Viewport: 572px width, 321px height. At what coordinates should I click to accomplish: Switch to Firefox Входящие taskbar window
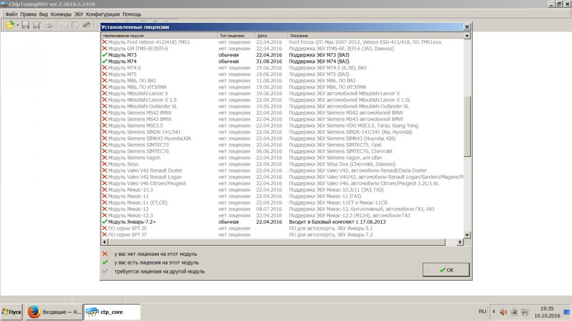coord(54,312)
